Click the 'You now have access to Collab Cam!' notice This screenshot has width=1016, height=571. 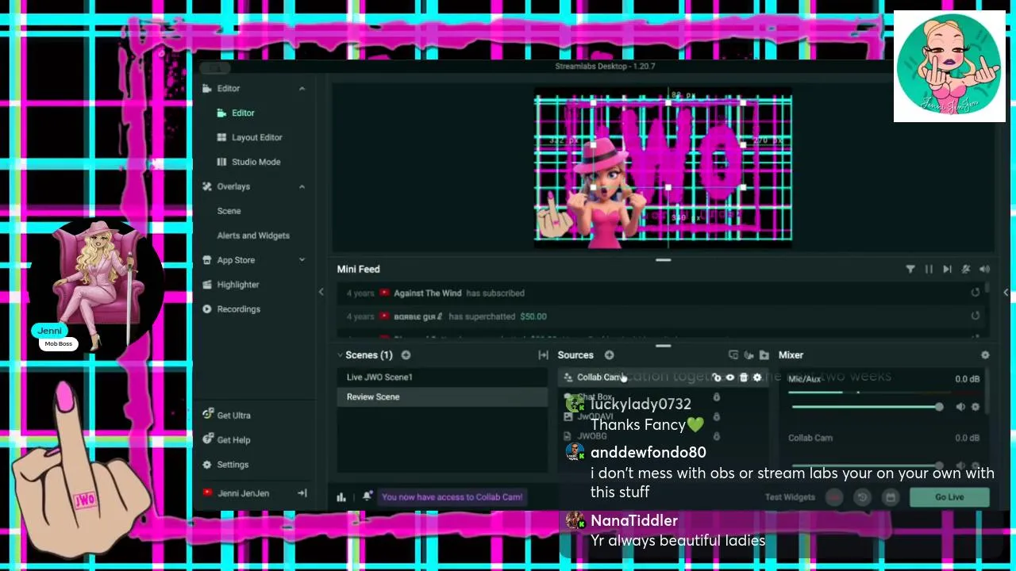point(452,497)
